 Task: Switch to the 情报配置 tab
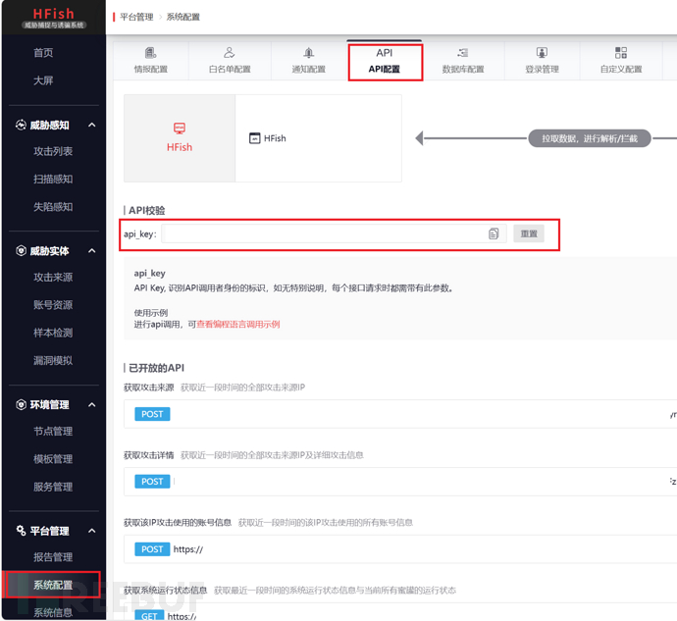[151, 61]
